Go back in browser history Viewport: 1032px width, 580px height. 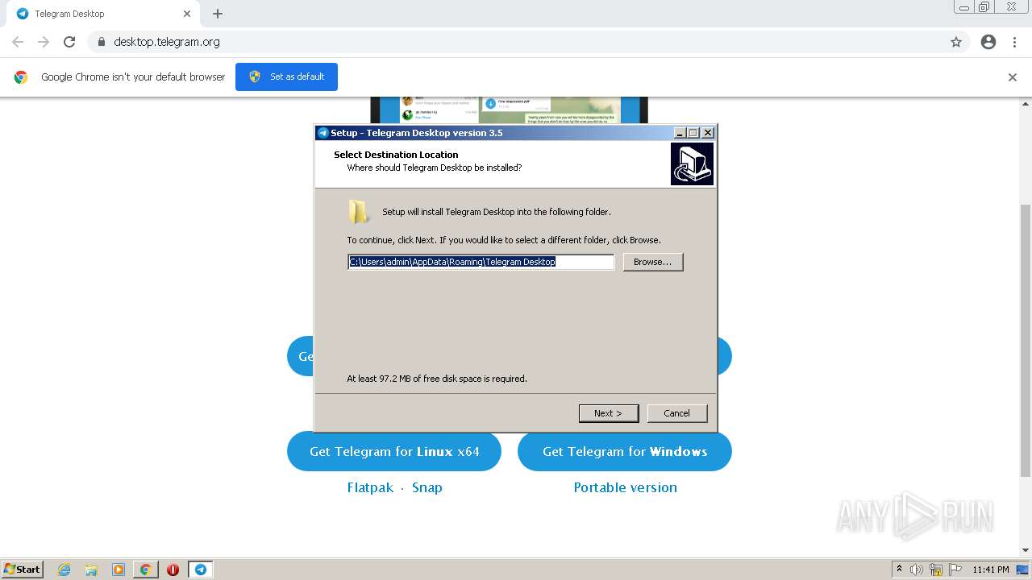18,42
